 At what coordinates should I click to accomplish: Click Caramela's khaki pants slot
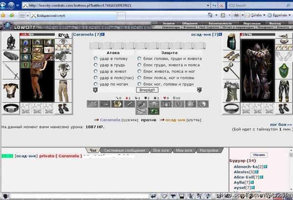click(x=63, y=91)
